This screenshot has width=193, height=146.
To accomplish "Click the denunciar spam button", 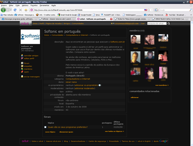I will 66,132.
